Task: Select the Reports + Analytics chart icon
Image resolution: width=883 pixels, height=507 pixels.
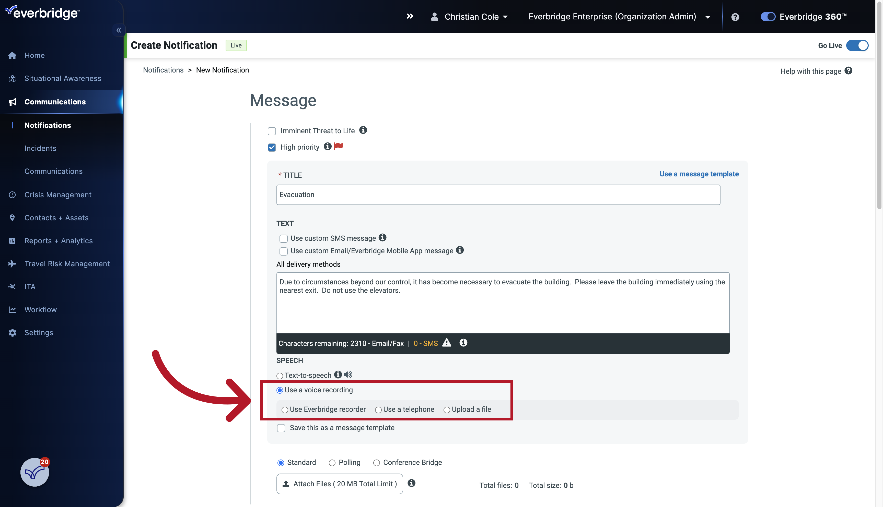Action: coord(12,240)
